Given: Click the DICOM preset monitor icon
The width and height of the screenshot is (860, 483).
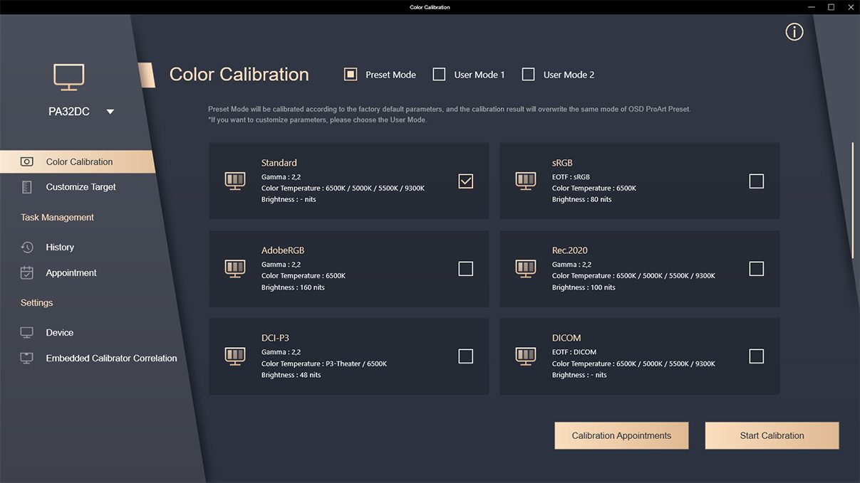Looking at the screenshot, I should [526, 356].
